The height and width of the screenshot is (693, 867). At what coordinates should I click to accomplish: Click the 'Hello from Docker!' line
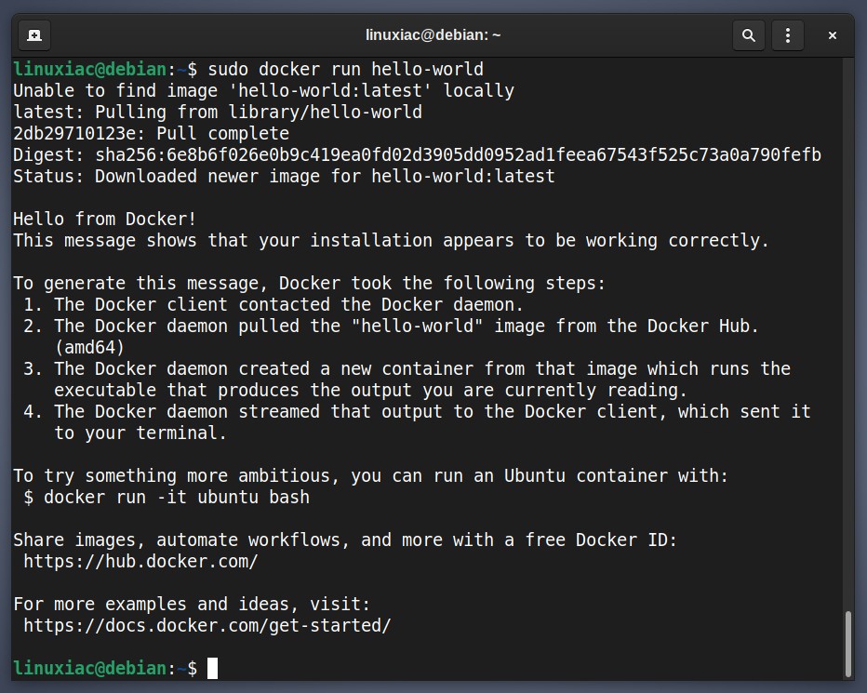click(x=104, y=219)
